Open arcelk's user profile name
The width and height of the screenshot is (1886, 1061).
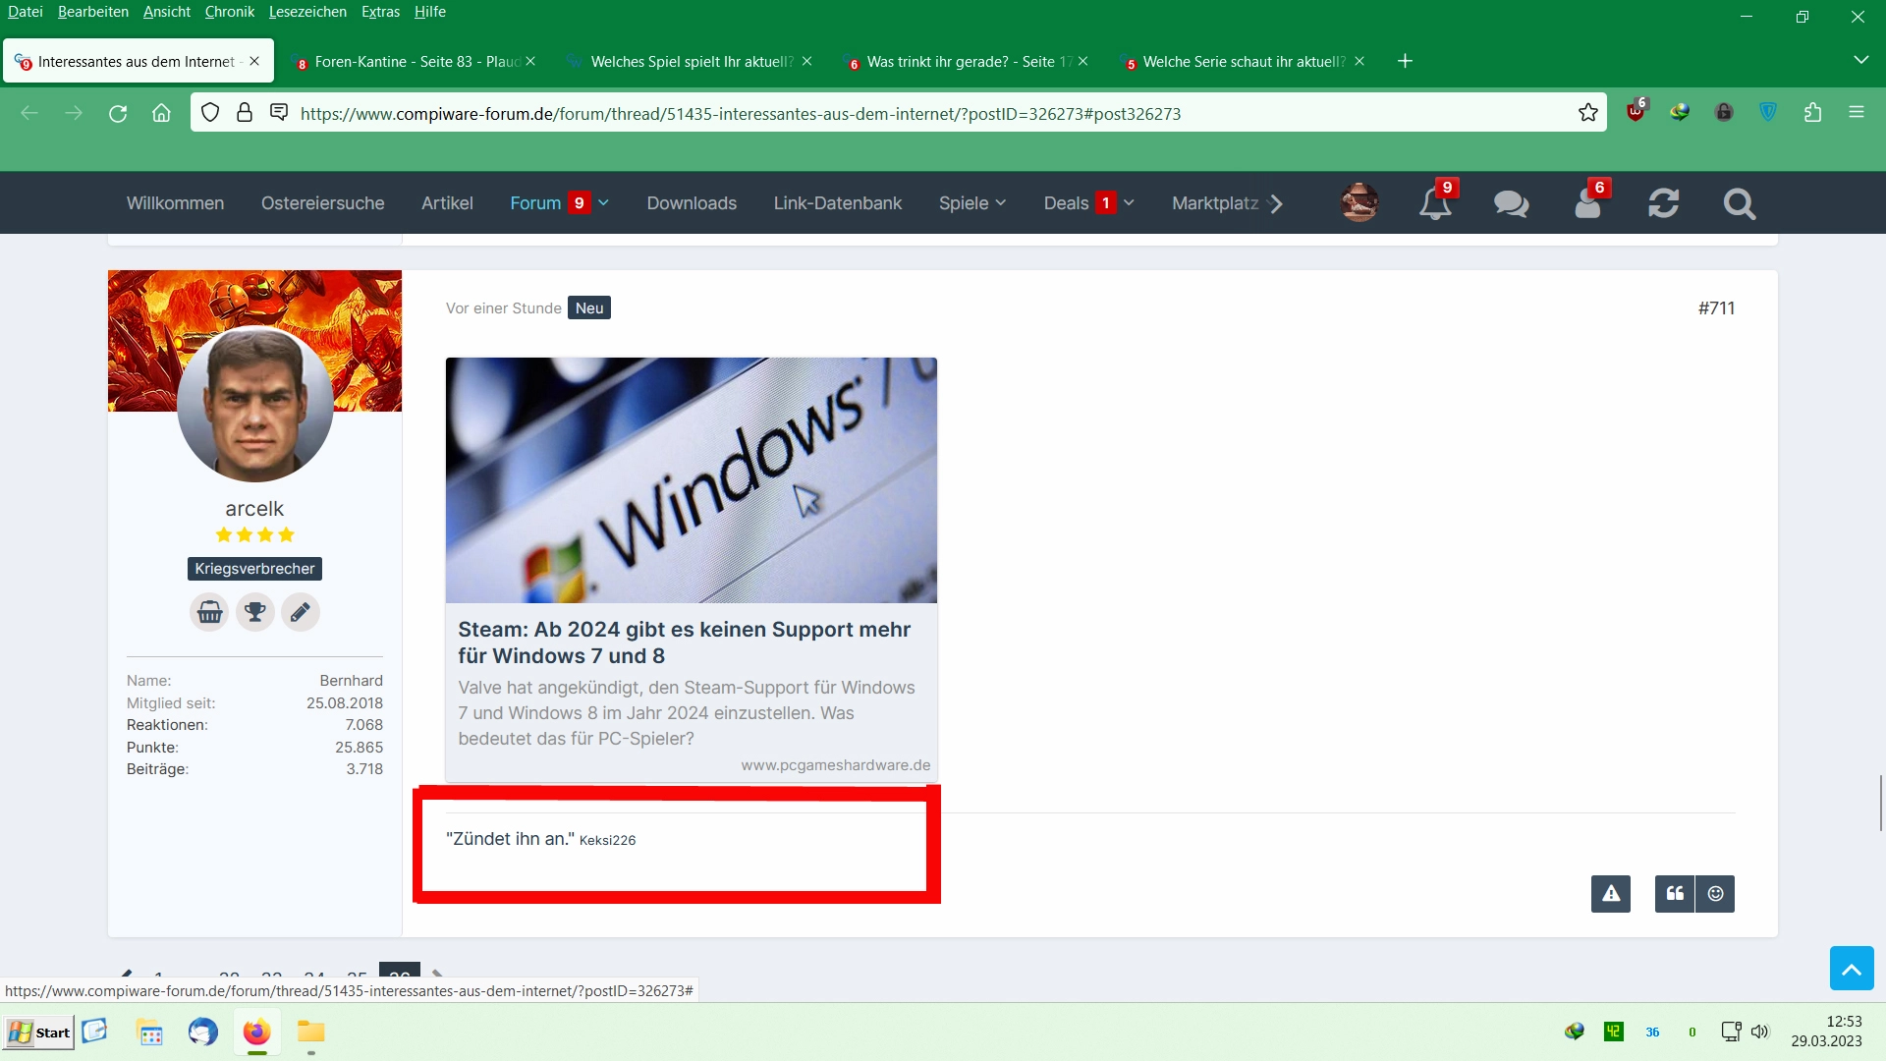tap(254, 509)
